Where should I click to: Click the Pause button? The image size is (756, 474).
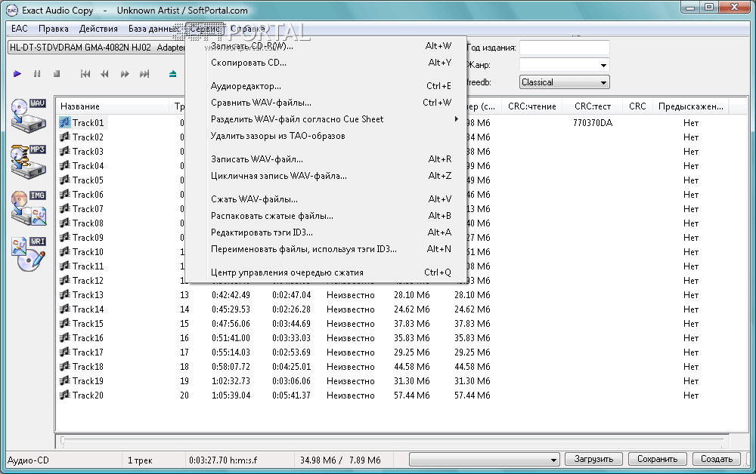pos(37,74)
